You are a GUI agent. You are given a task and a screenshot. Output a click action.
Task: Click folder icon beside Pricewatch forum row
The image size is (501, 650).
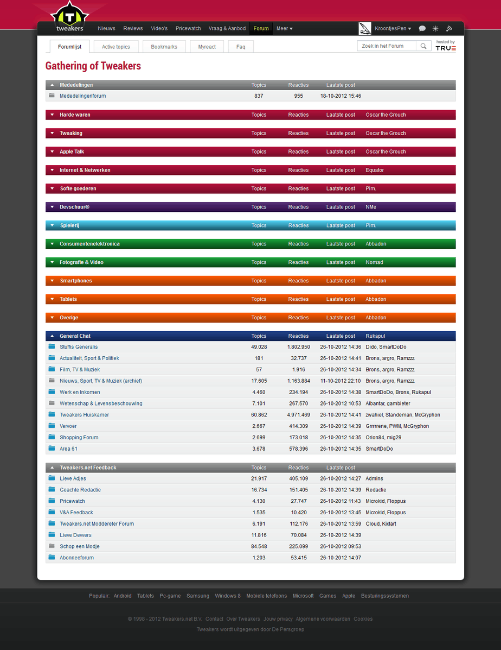(52, 501)
